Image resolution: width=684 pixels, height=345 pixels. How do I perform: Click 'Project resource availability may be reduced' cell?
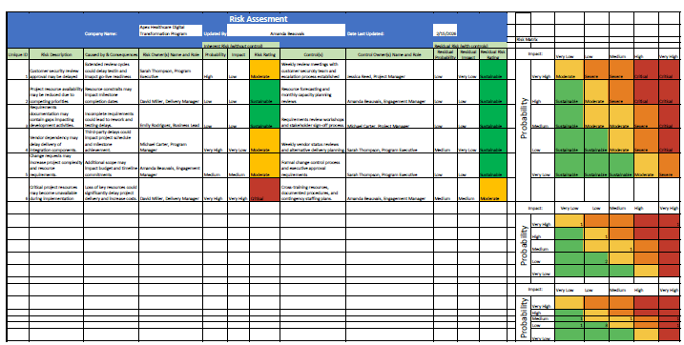tap(56, 91)
